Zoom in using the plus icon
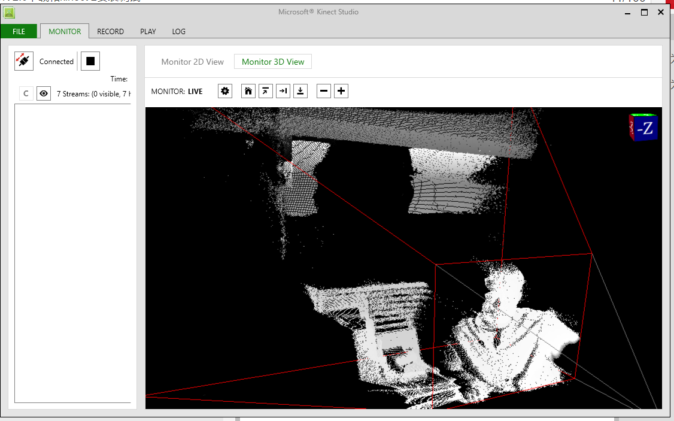Screen dimensions: 674x421 point(341,90)
